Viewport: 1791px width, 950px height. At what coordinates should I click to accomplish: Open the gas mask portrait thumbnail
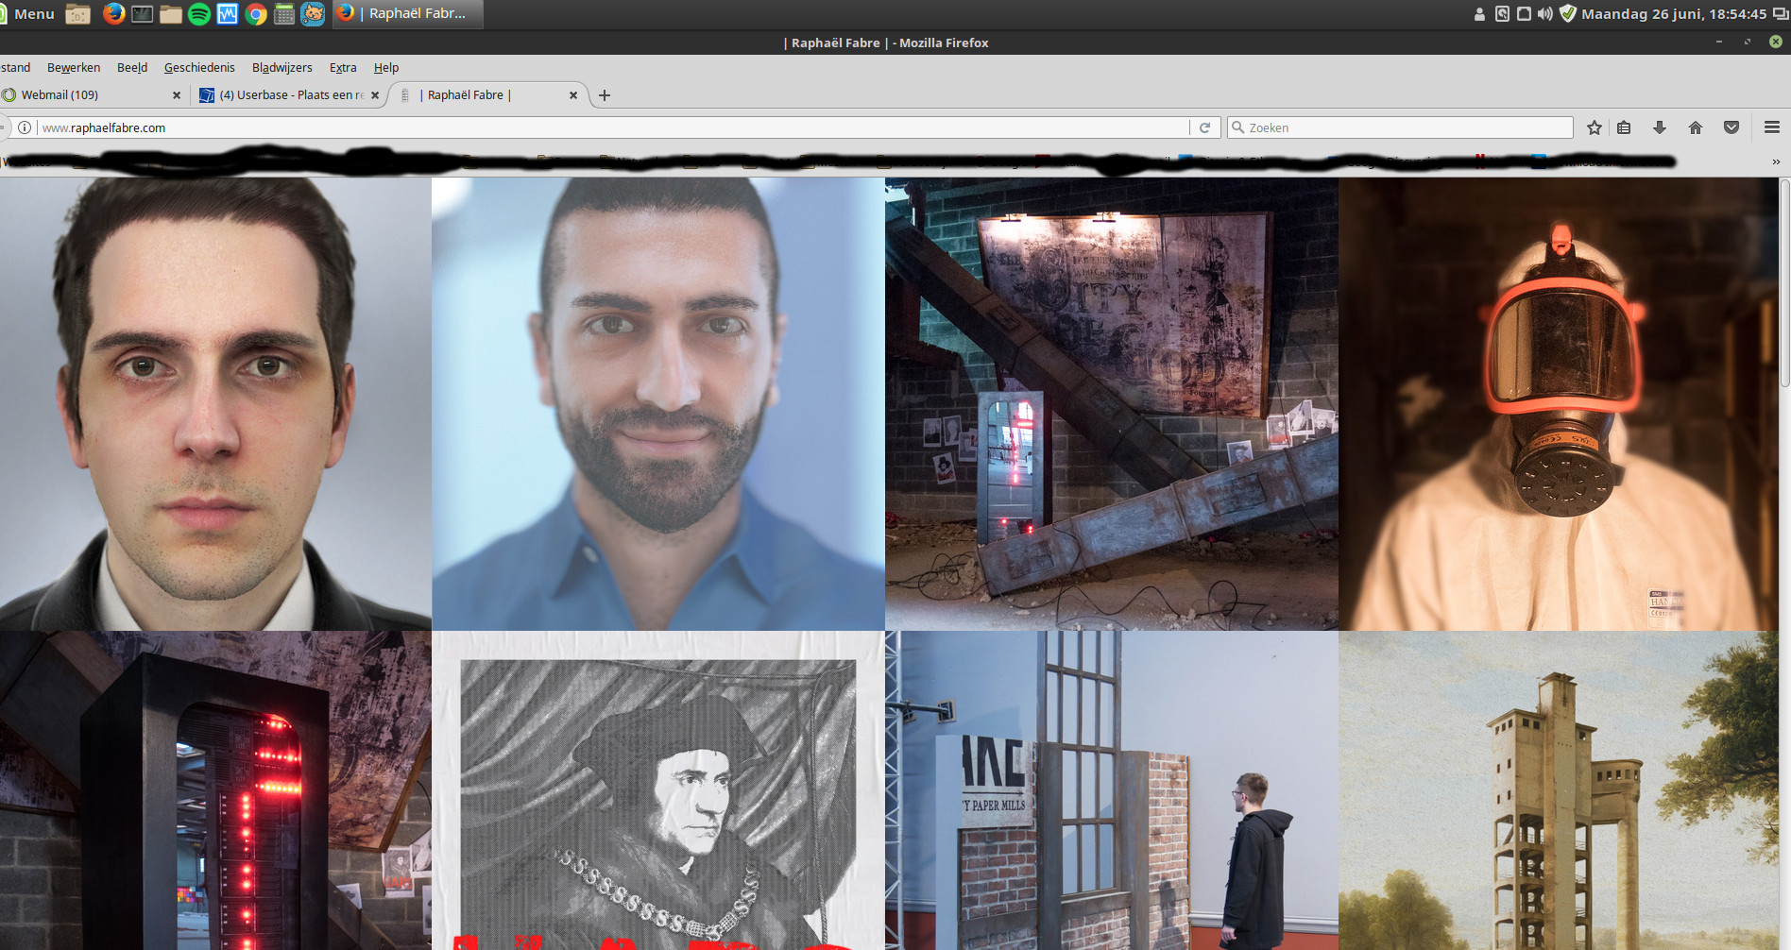[x=1559, y=404]
